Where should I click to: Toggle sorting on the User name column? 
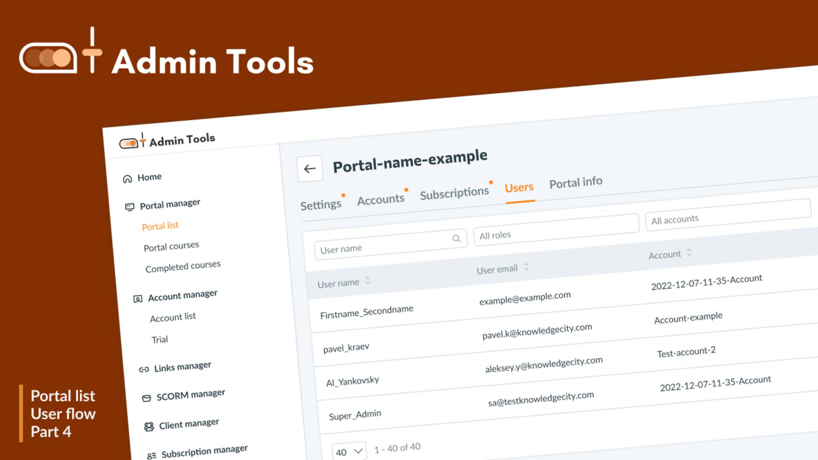367,281
